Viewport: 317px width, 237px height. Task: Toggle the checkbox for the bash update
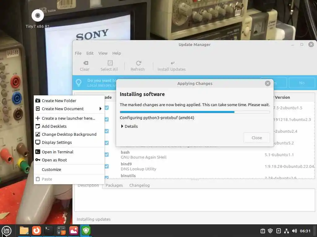(107, 155)
